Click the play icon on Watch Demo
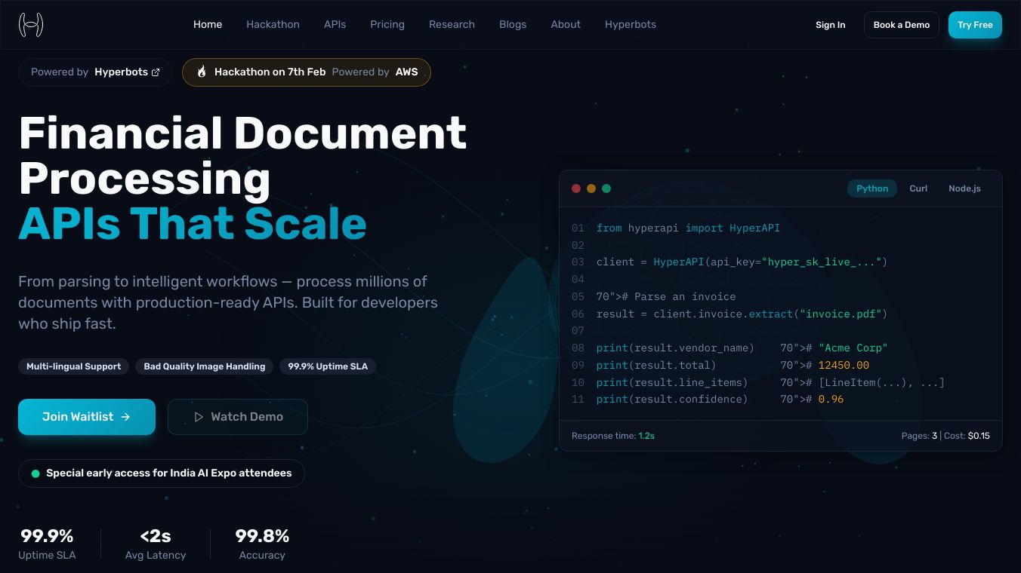Screen dimensions: 1021x573 click(x=199, y=417)
